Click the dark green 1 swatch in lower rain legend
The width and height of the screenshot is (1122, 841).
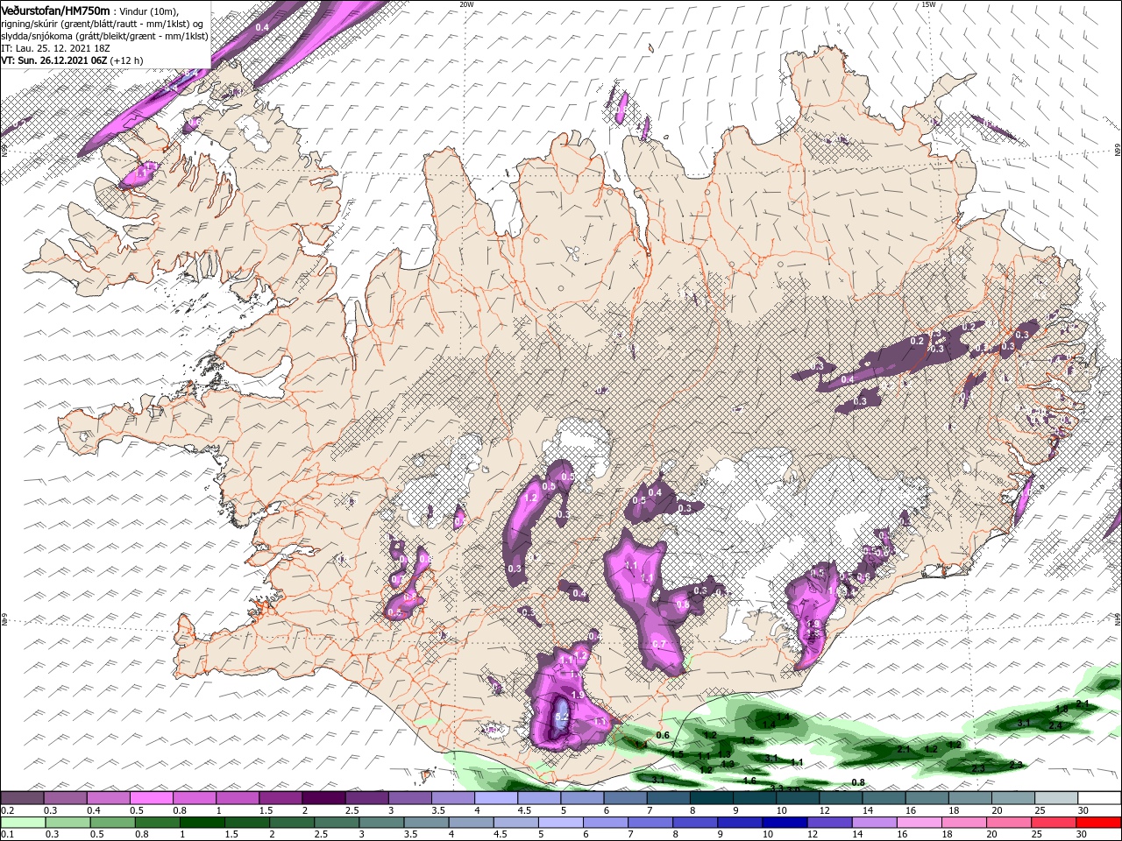click(x=202, y=823)
